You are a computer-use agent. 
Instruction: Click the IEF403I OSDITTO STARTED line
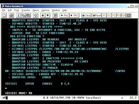pyautogui.click(x=45, y=24)
